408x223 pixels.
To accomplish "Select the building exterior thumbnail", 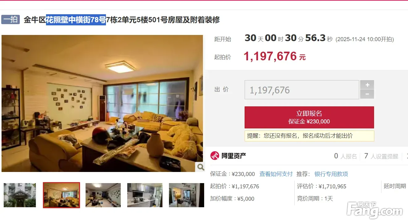I will (x=20, y=195).
